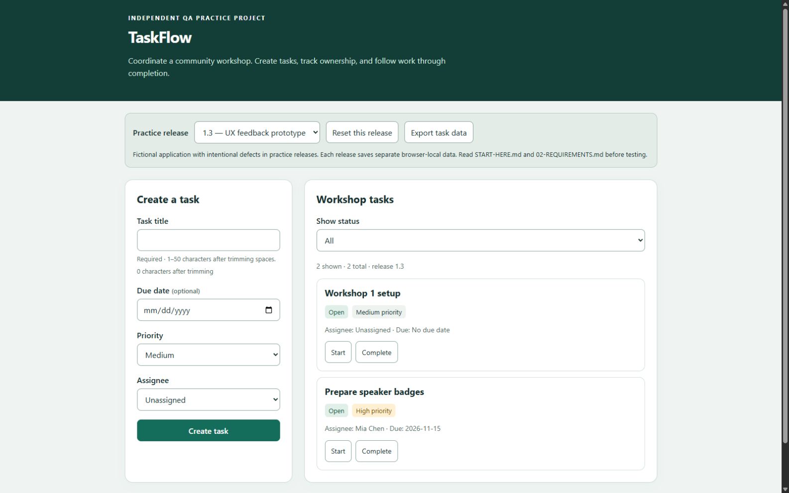Click the Open badge on Workshop 1 setup
This screenshot has height=493, width=789.
tap(336, 312)
